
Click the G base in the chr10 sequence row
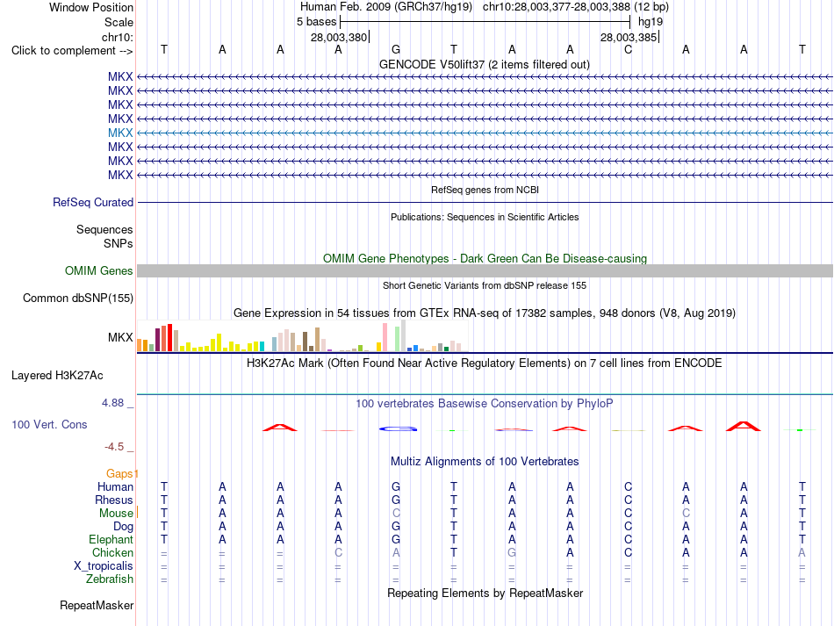click(x=396, y=49)
